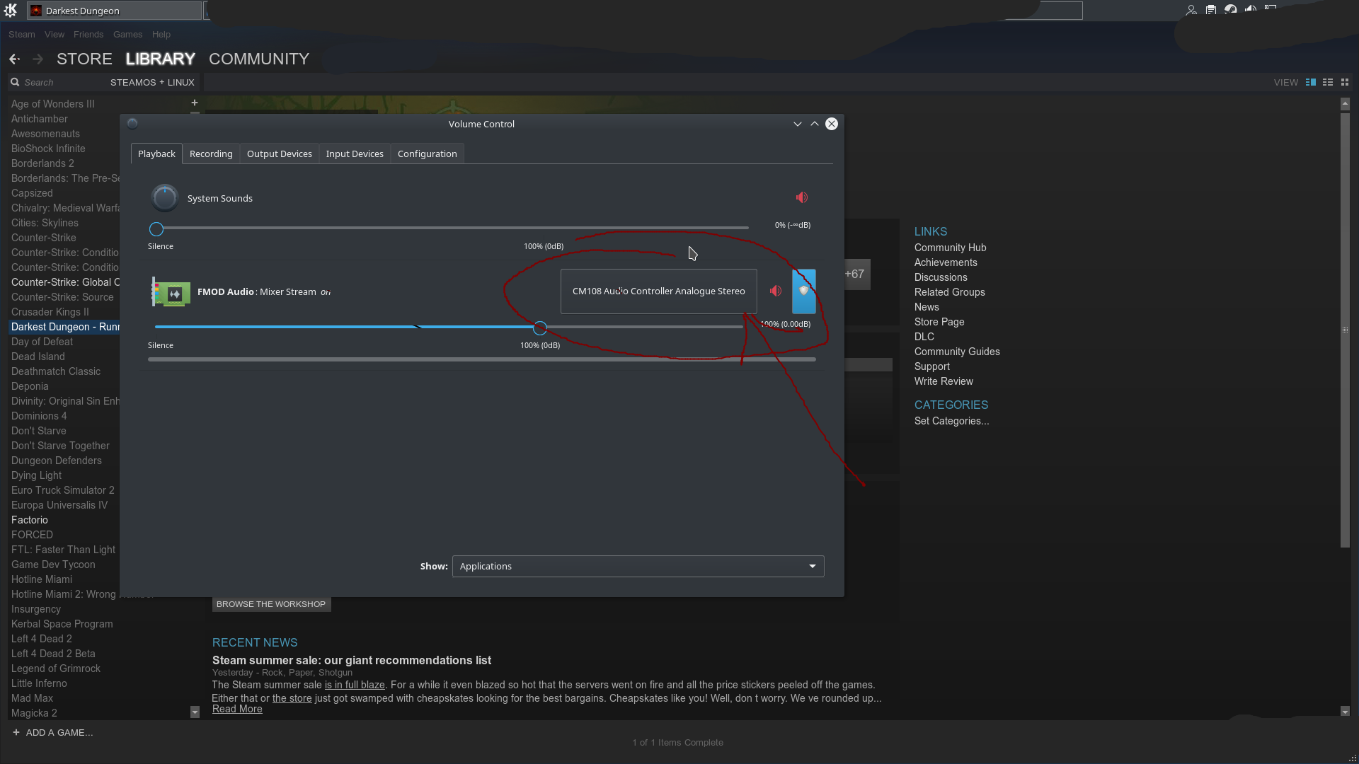Open the KDE application launcher icon
This screenshot has height=764, width=1359.
[x=11, y=10]
